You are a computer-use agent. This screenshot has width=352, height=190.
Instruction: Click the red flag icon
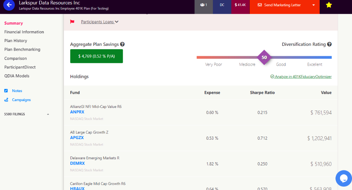click(x=72, y=22)
